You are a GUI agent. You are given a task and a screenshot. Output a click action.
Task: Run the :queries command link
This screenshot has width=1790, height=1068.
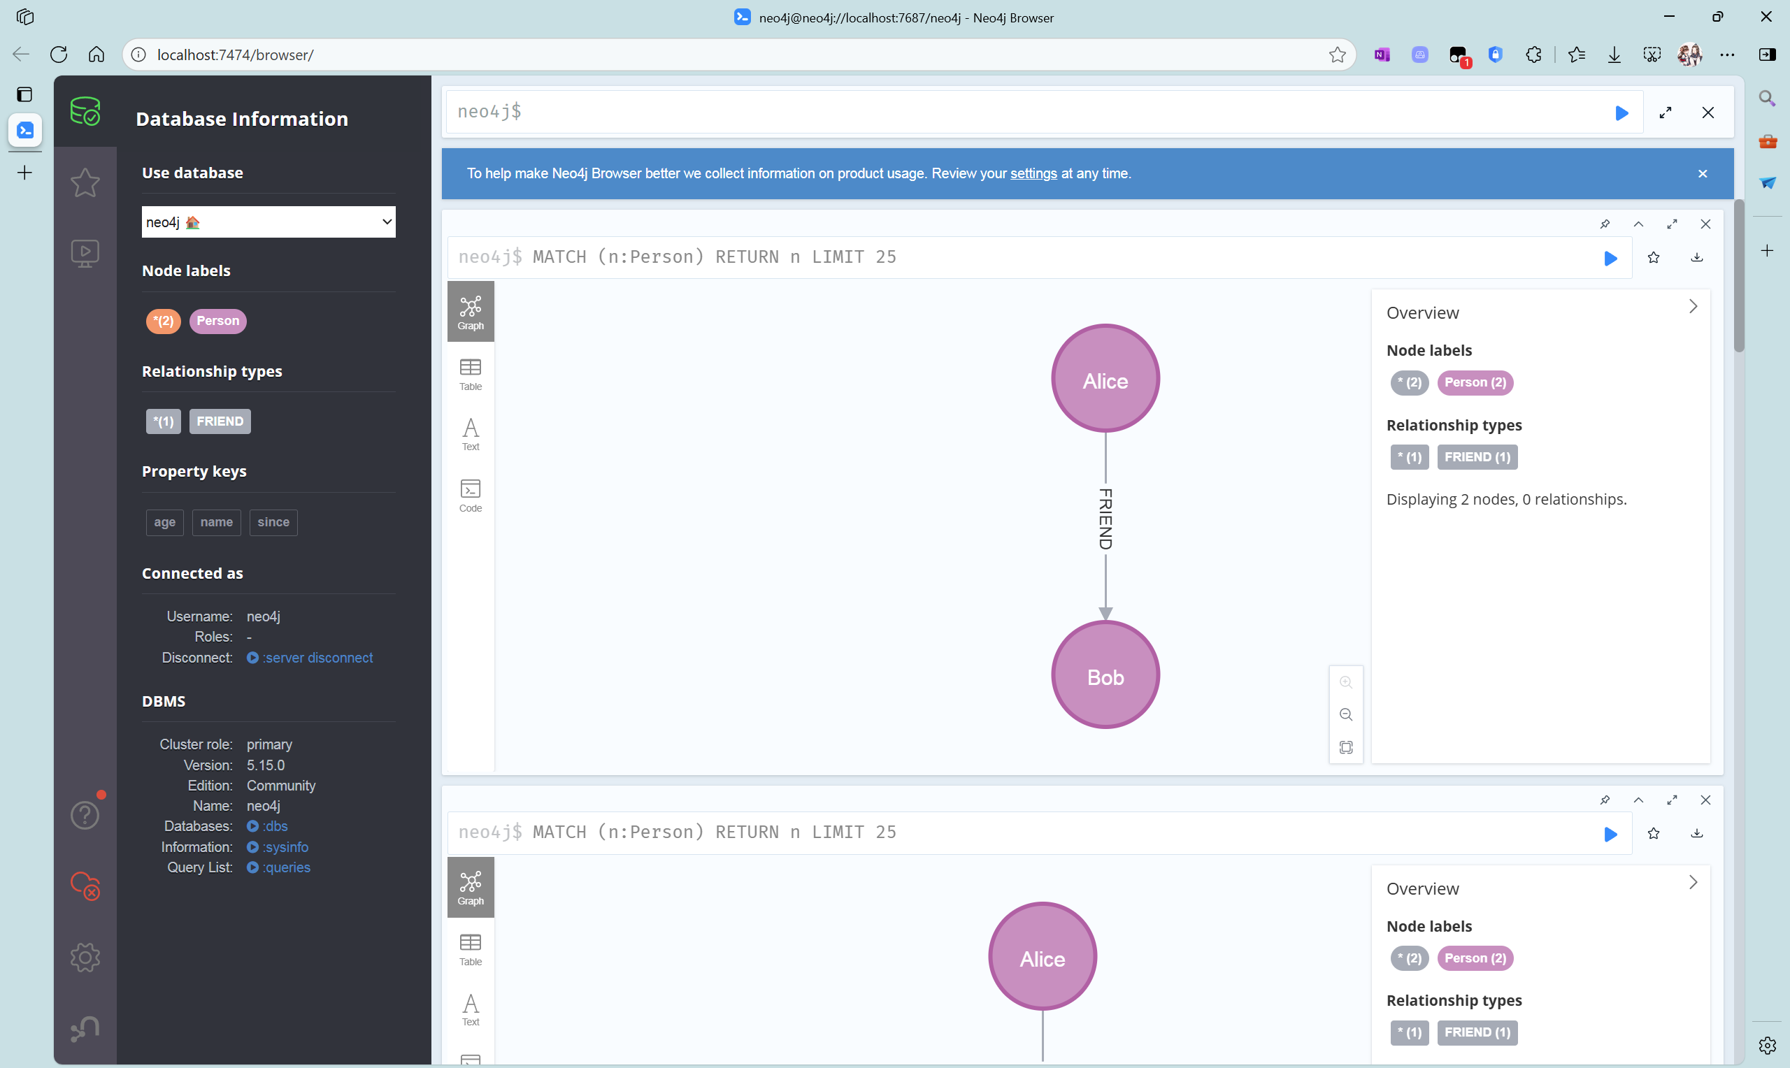point(278,867)
